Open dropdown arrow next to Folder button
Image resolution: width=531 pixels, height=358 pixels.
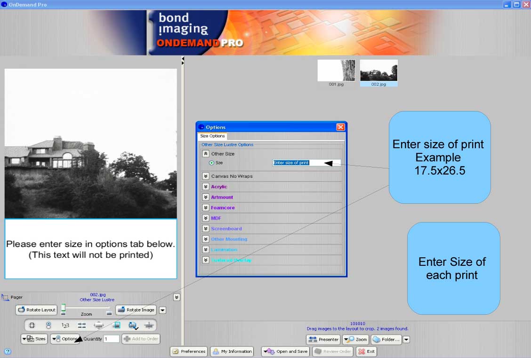406,339
